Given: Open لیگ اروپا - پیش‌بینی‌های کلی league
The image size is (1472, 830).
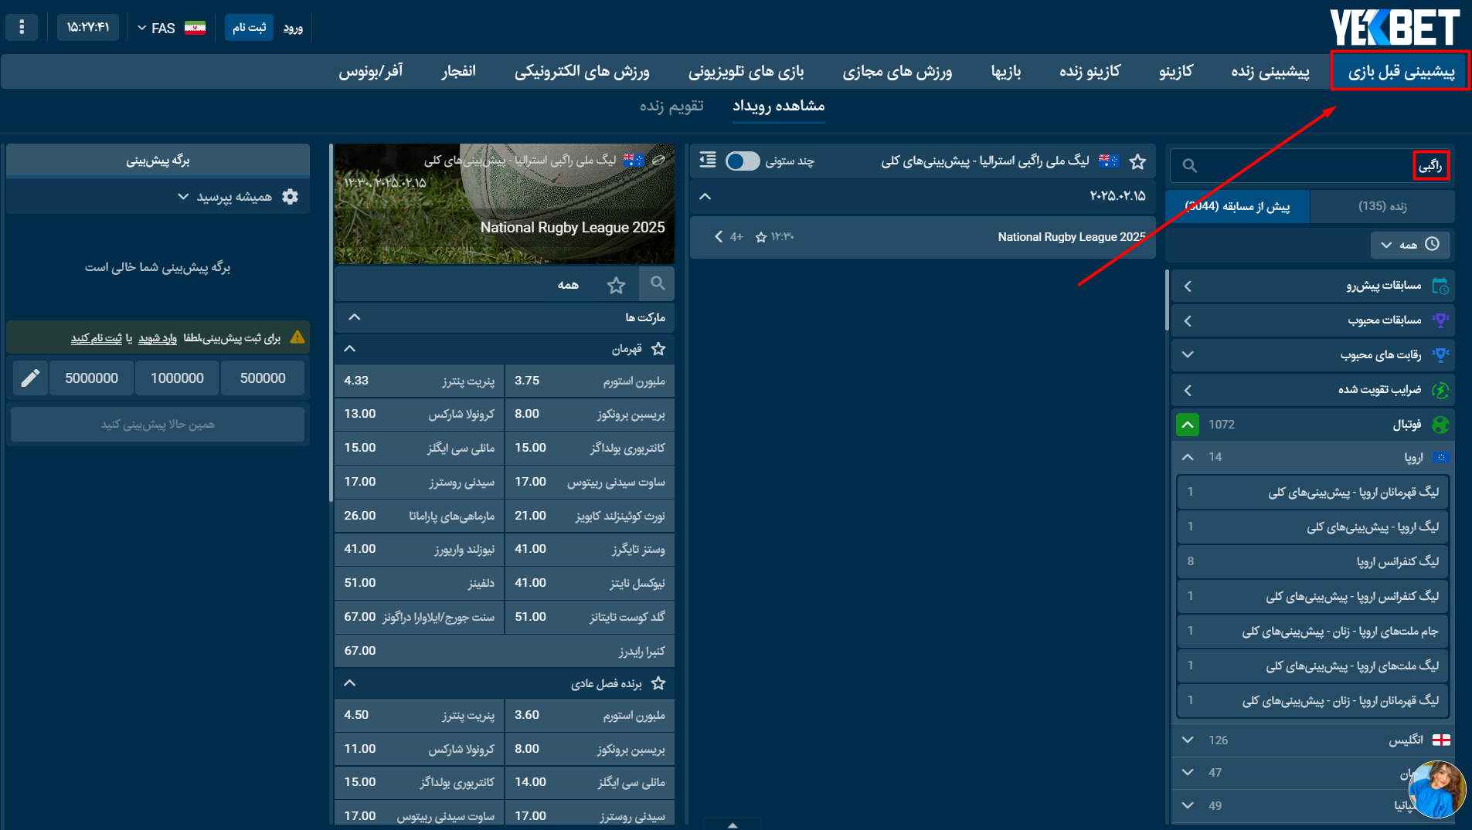Looking at the screenshot, I should tap(1313, 527).
